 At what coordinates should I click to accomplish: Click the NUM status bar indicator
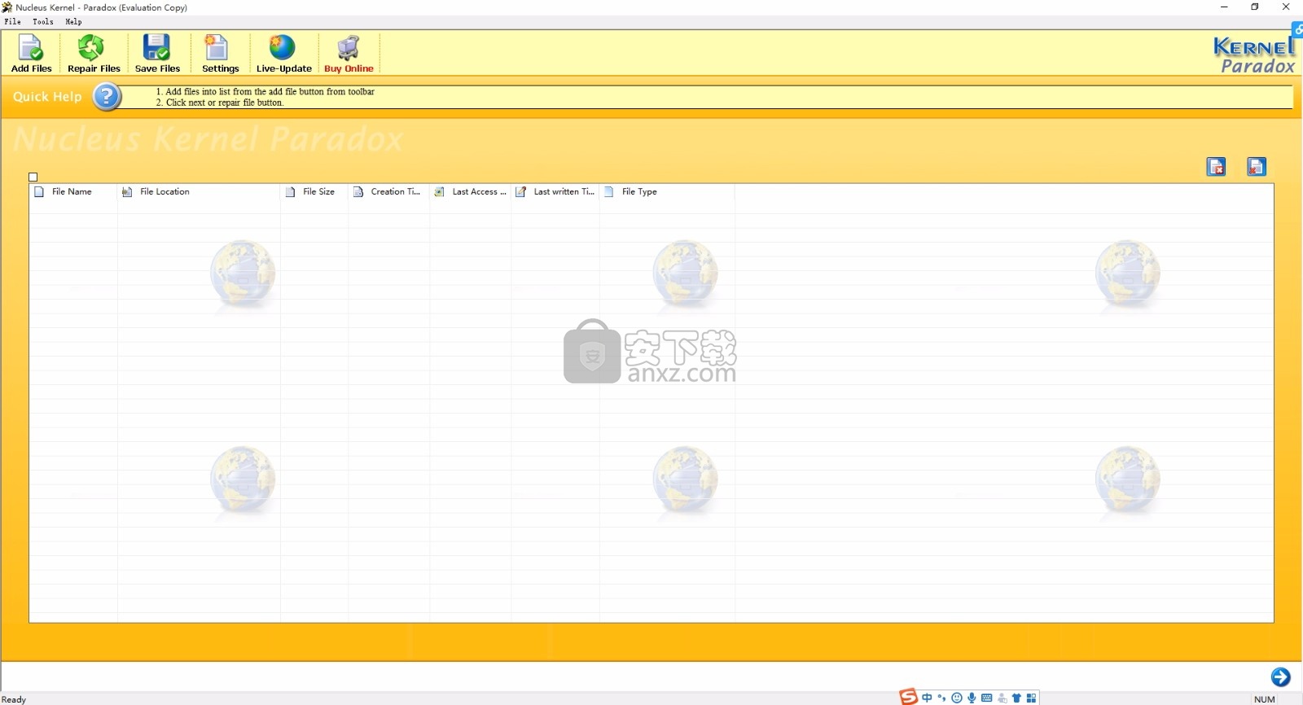(x=1265, y=699)
